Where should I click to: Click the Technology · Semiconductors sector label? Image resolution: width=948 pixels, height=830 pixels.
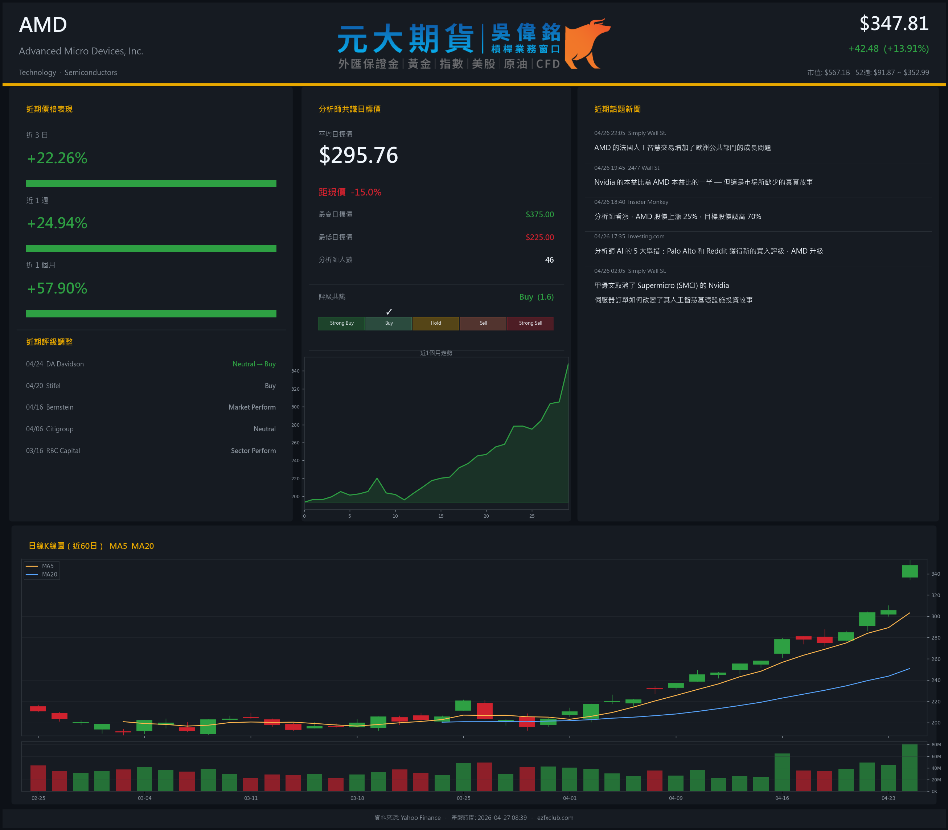(67, 72)
